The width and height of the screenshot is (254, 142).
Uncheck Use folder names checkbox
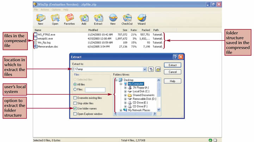coord(75,109)
